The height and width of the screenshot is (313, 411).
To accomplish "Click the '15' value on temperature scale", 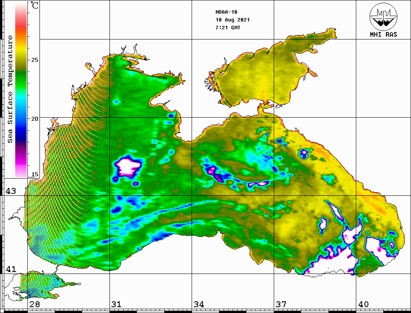I will [x=34, y=174].
